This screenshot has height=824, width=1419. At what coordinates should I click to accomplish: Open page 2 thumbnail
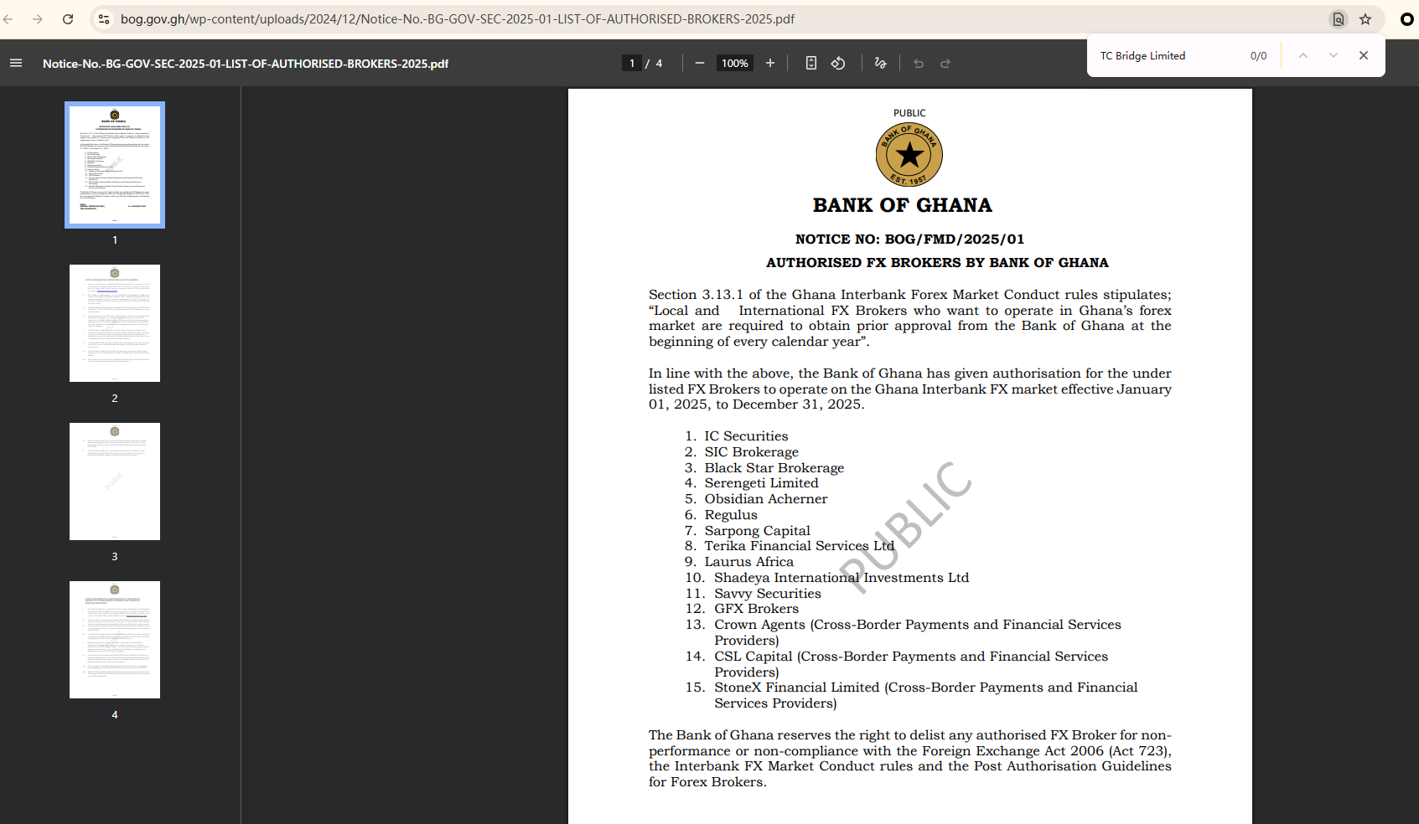pos(115,323)
